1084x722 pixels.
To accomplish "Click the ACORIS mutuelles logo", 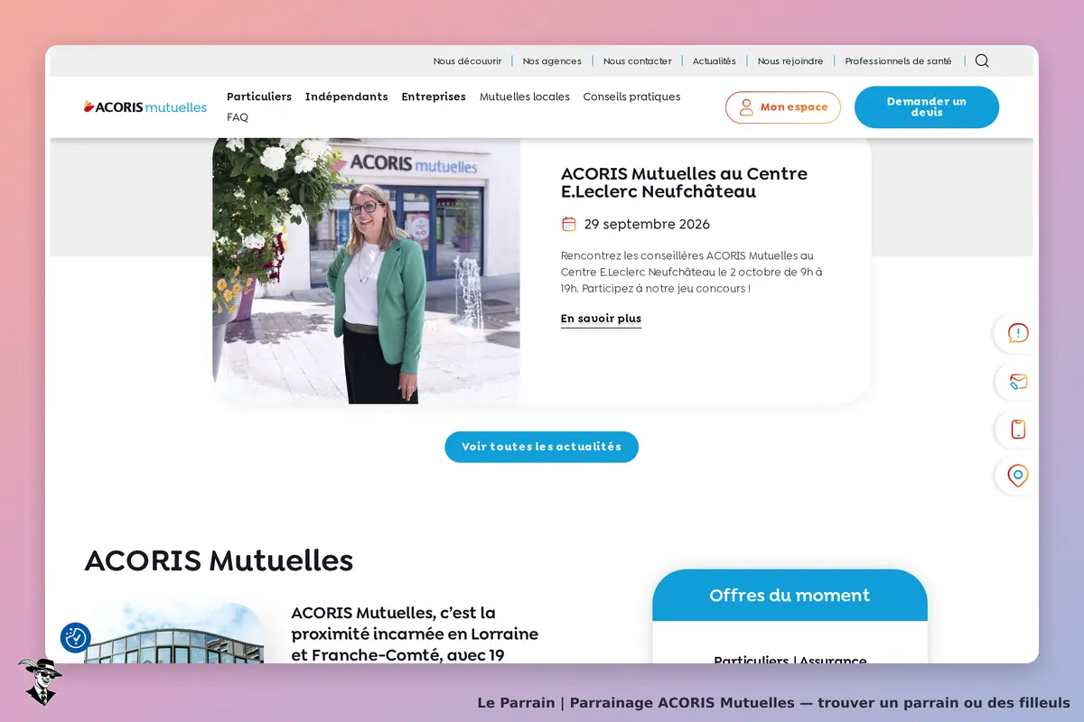I will [x=145, y=106].
